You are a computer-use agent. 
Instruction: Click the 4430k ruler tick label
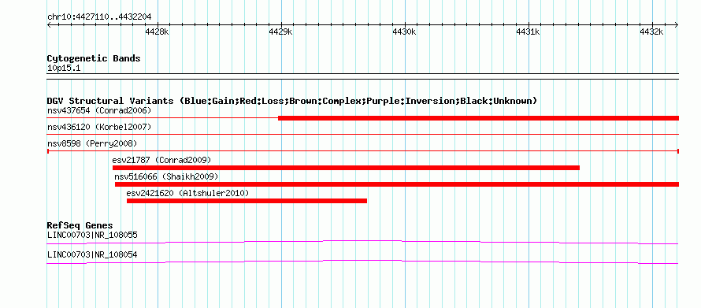point(404,32)
